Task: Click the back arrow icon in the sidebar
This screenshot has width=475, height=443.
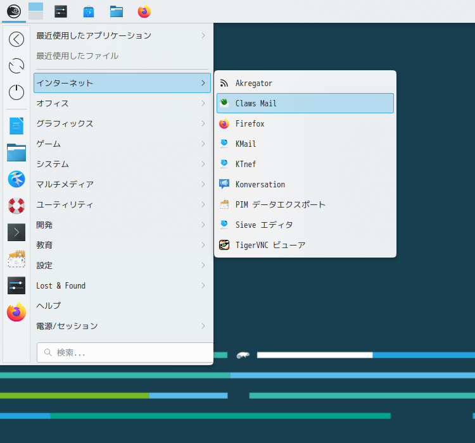Action: [x=16, y=39]
